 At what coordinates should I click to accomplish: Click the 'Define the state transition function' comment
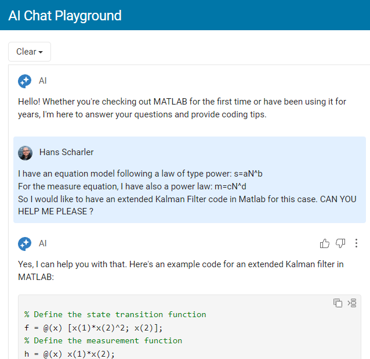(115, 315)
